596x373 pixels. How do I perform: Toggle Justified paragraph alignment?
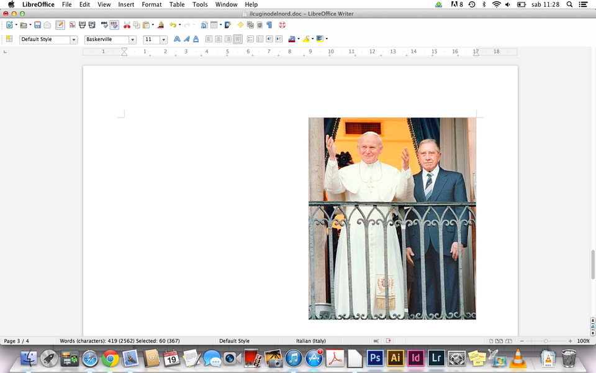point(237,39)
